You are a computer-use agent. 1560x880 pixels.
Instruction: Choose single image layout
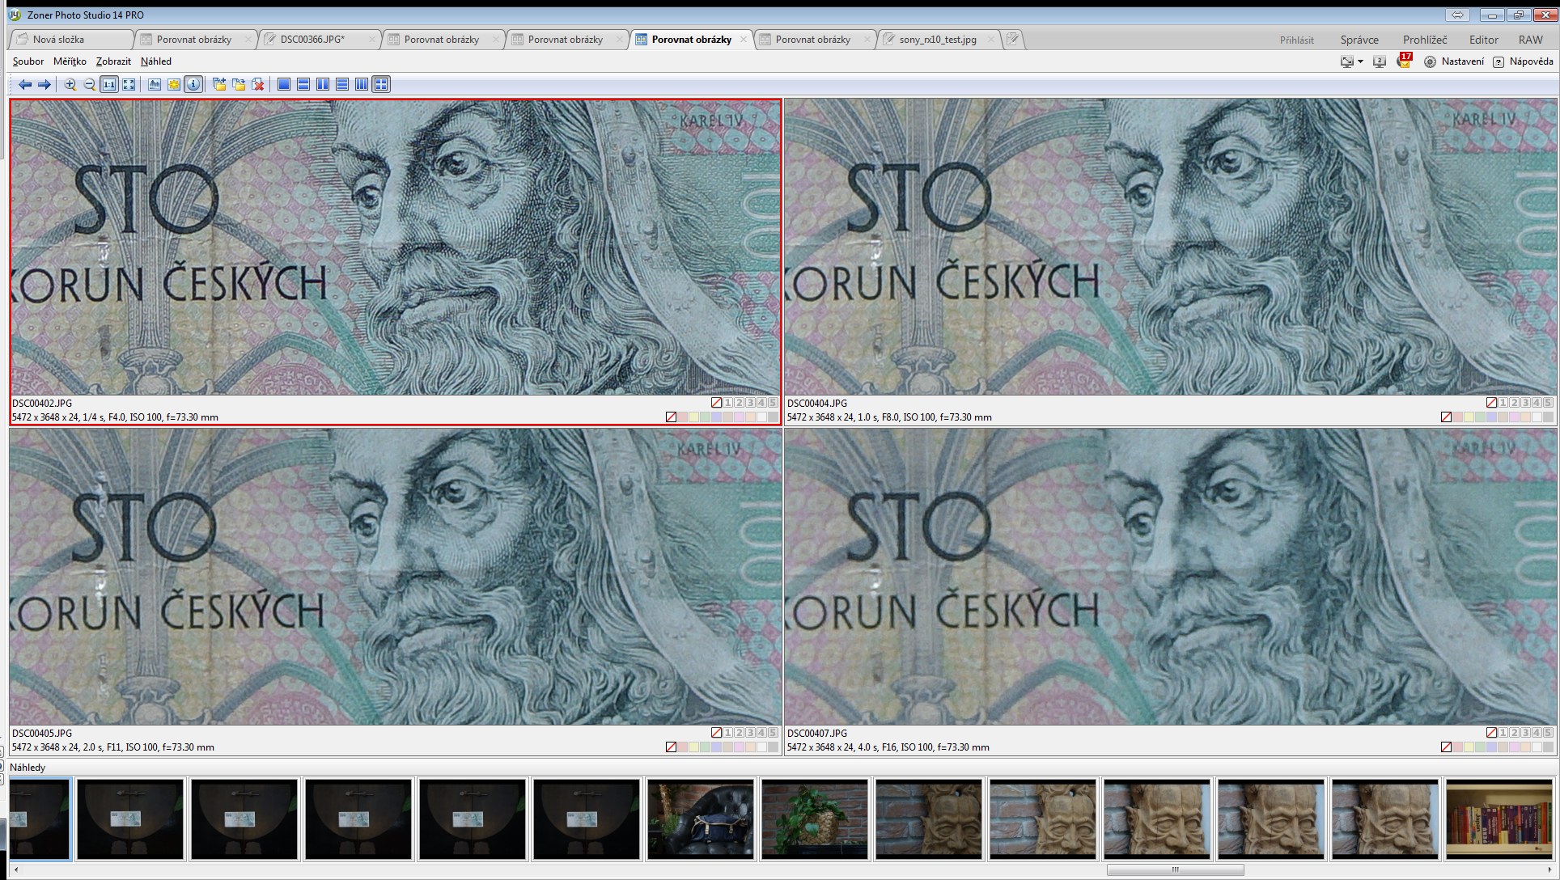(x=284, y=84)
